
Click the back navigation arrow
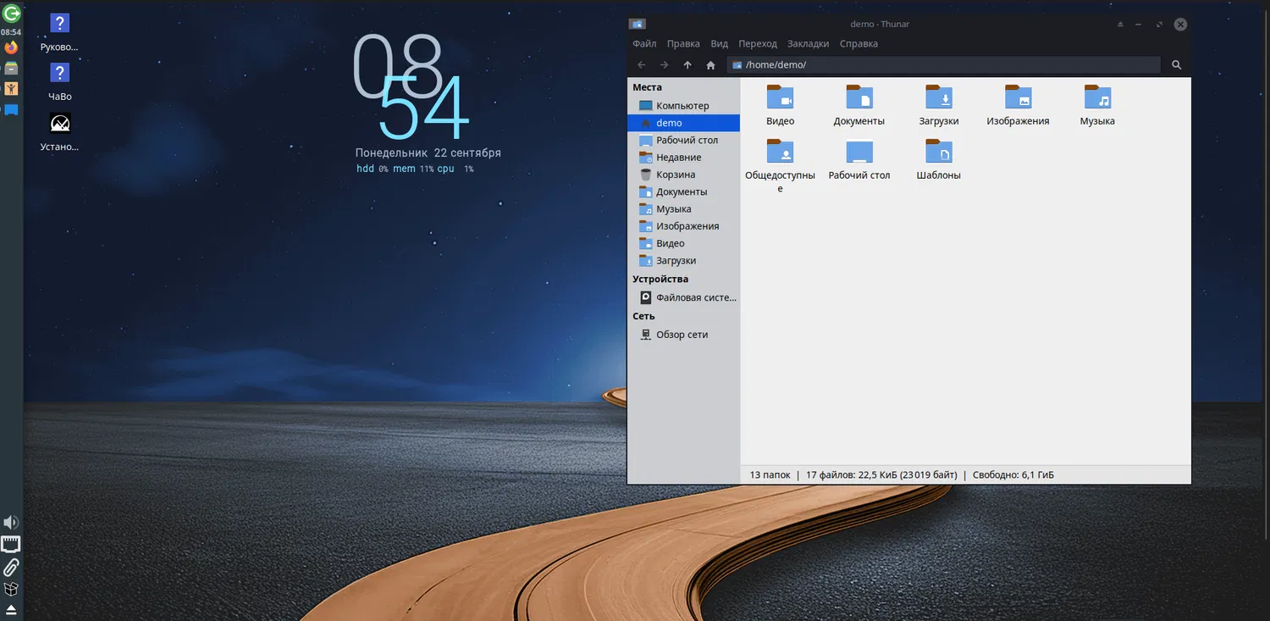(x=642, y=65)
